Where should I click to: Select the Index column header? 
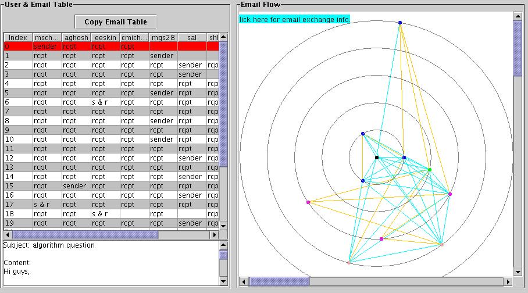[x=18, y=37]
